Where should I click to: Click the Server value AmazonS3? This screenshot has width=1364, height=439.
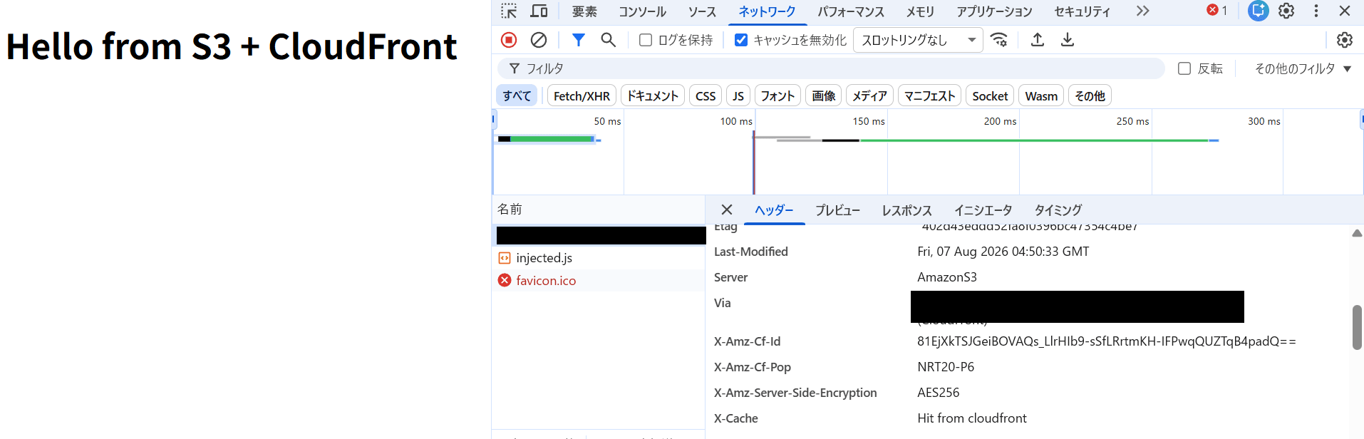(947, 277)
